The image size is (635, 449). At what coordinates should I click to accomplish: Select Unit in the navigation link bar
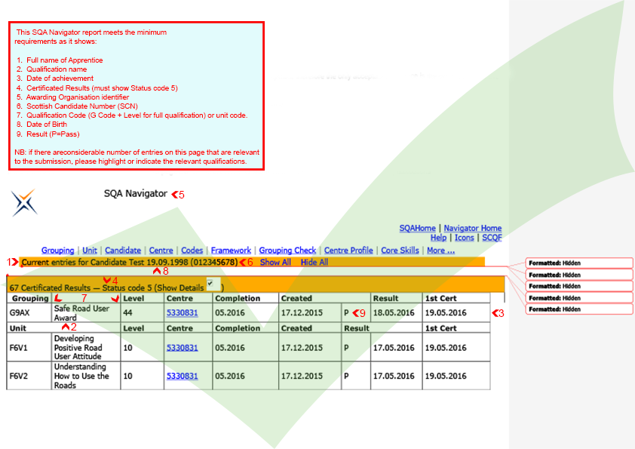(90, 251)
